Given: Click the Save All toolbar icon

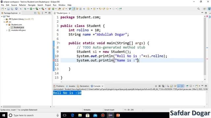Looking at the screenshot, I should (12, 9).
